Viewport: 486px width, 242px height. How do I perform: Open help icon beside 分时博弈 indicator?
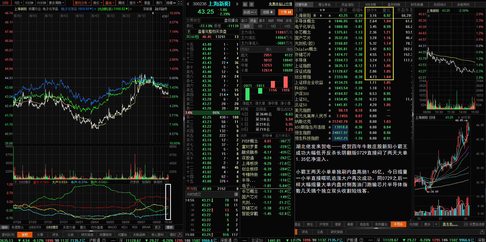tap(16, 182)
